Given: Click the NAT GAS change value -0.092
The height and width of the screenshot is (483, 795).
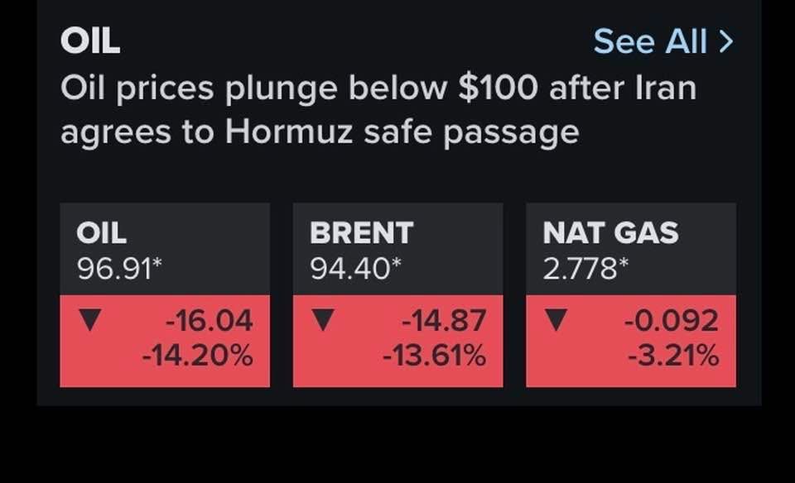Looking at the screenshot, I should coord(671,320).
